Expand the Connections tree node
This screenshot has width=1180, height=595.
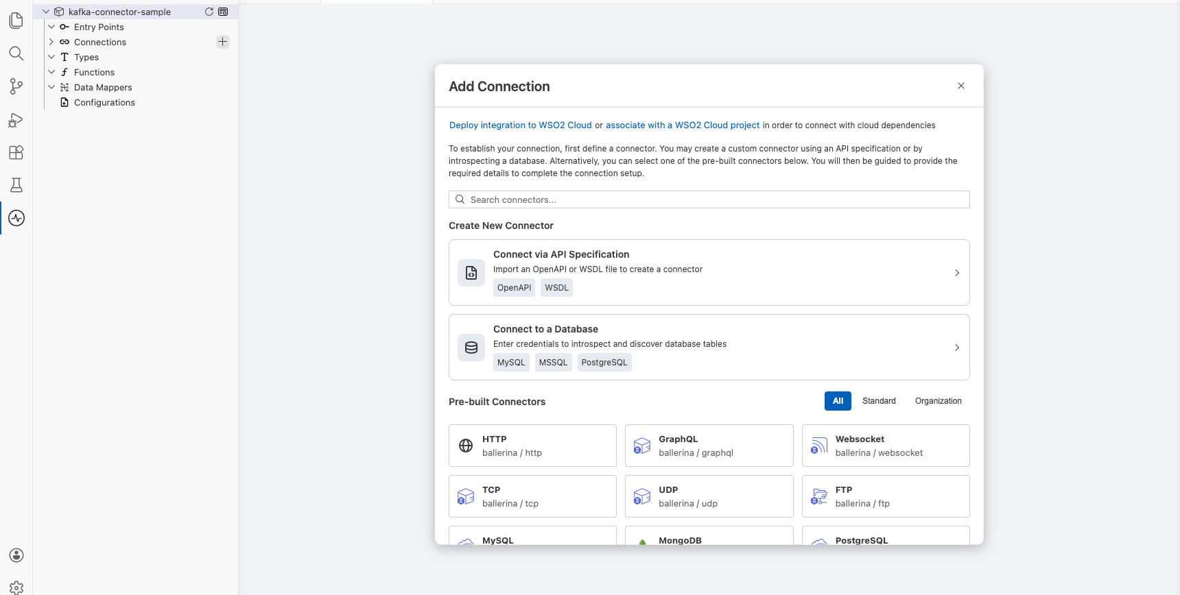[51, 42]
